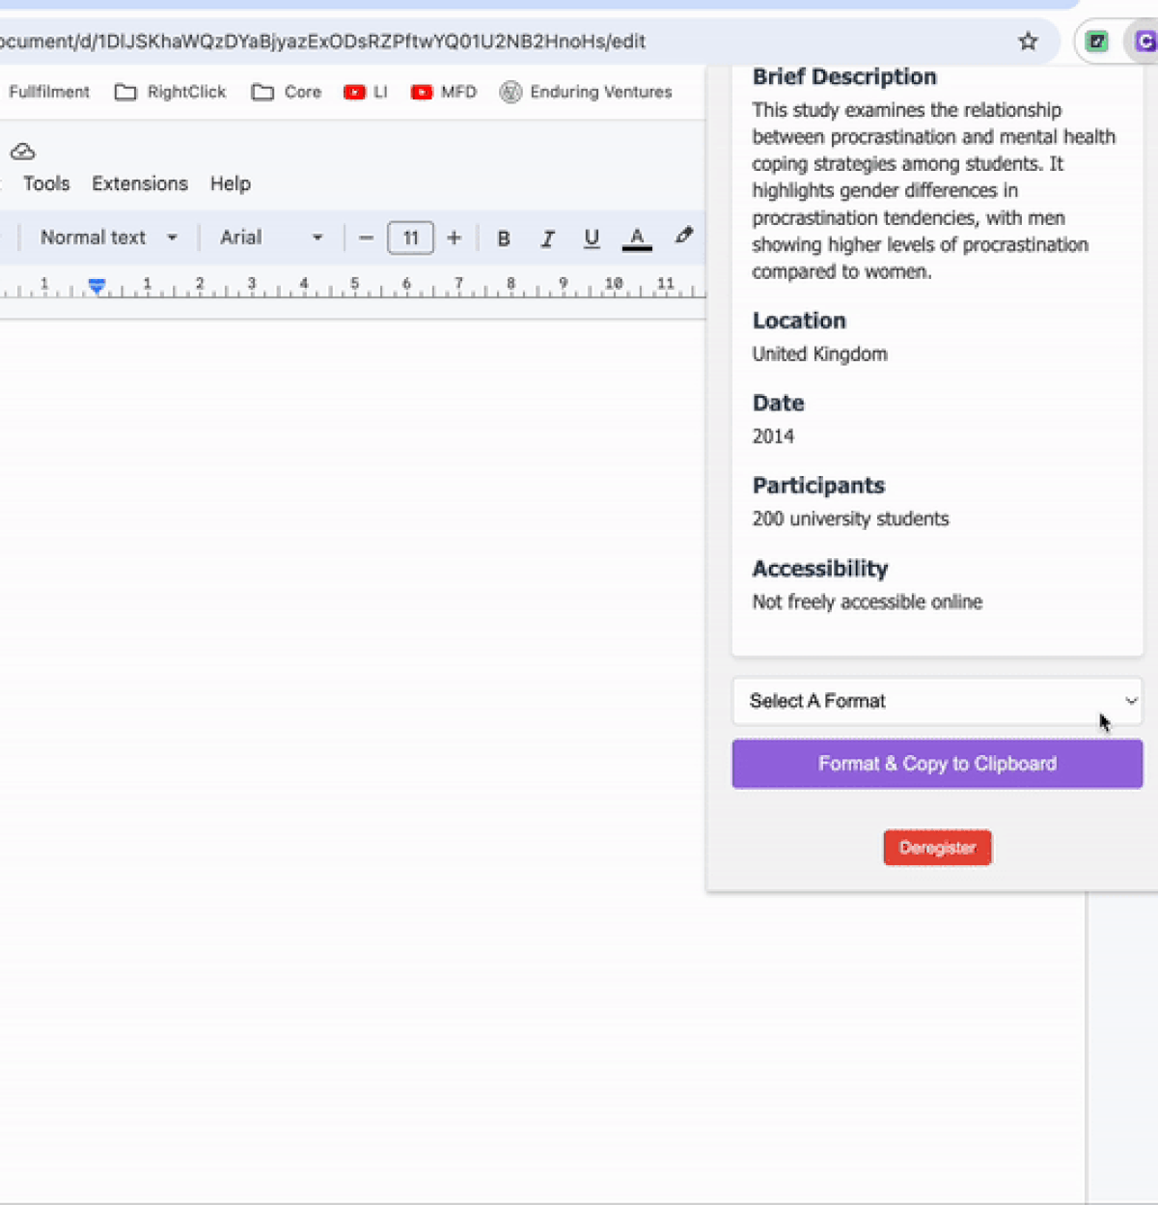Open the purple extension icon in toolbar
The height and width of the screenshot is (1205, 1158).
point(1144,42)
